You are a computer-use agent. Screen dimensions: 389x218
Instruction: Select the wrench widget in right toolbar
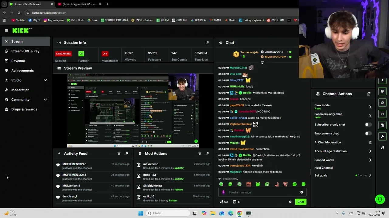[382, 136]
